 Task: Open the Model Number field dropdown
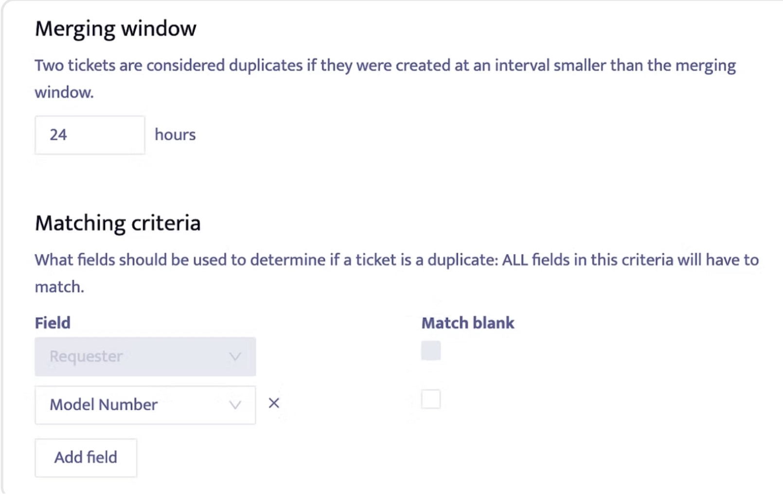145,405
